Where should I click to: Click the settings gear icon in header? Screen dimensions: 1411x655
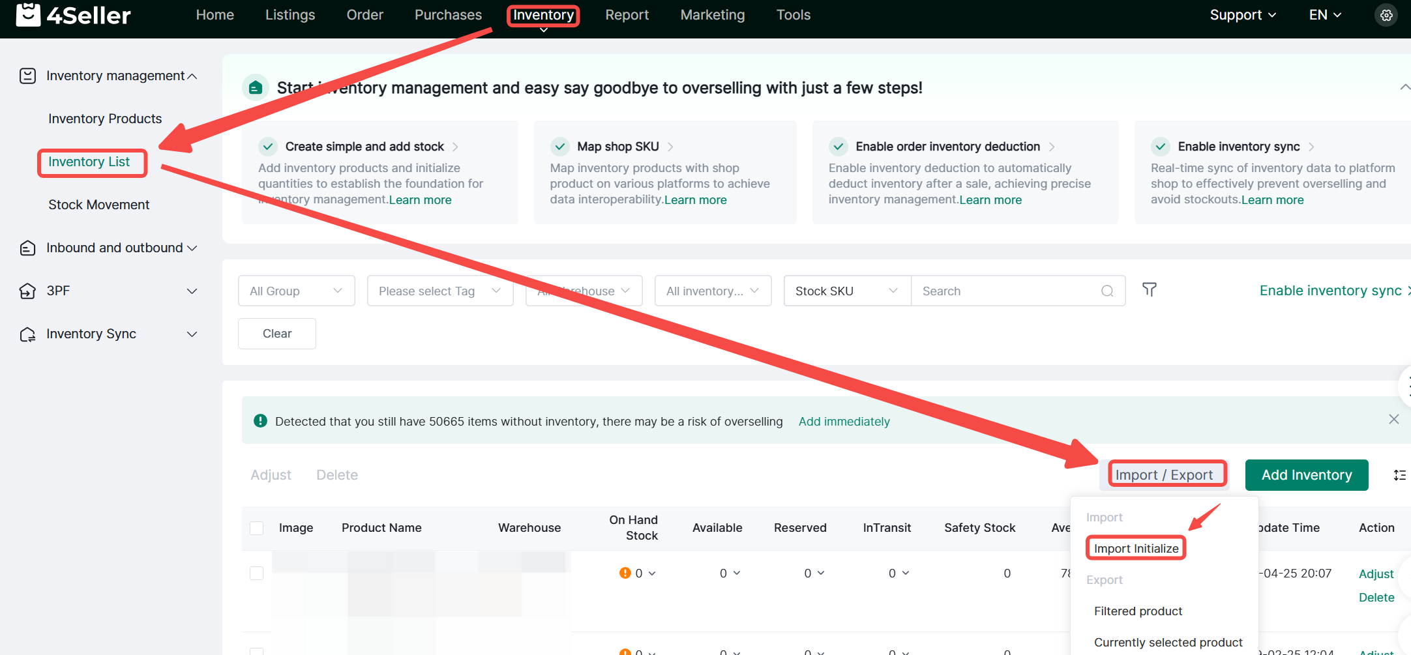tap(1386, 15)
